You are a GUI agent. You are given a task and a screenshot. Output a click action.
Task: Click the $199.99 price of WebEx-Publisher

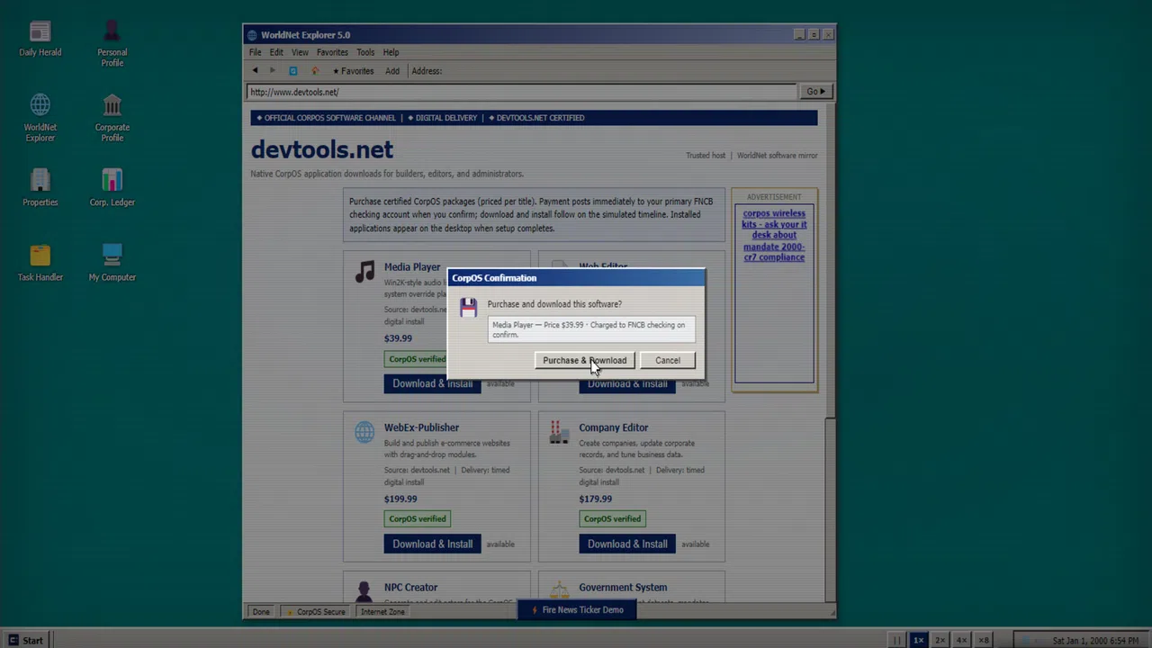pos(400,499)
